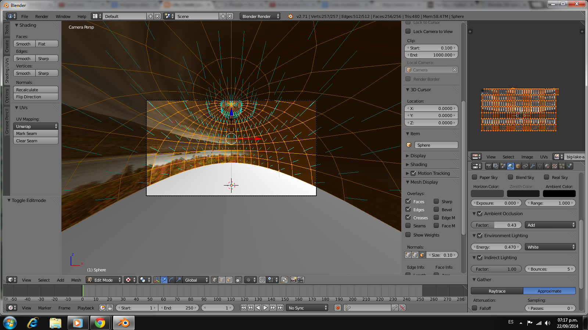Open the UVs menu in image editor

pyautogui.click(x=544, y=157)
